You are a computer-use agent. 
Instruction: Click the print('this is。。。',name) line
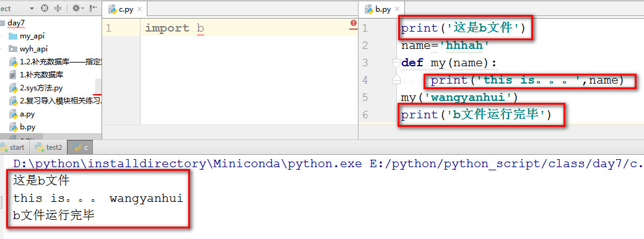[x=527, y=80]
